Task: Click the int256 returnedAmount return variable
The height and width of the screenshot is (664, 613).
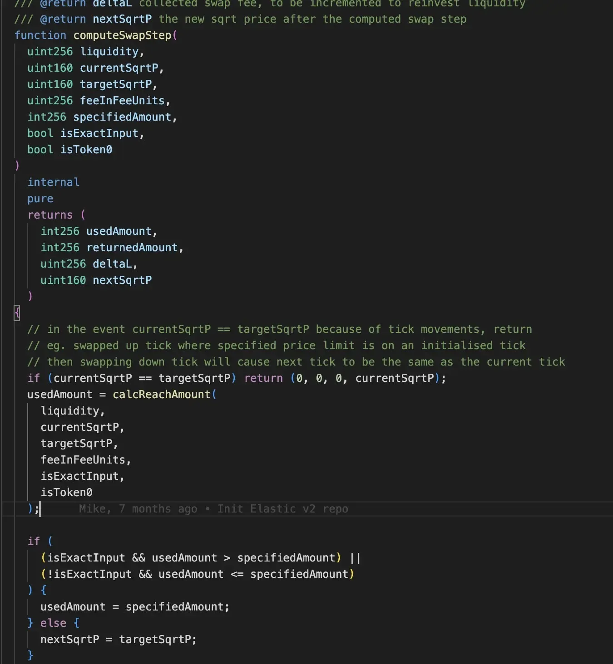Action: pyautogui.click(x=112, y=248)
